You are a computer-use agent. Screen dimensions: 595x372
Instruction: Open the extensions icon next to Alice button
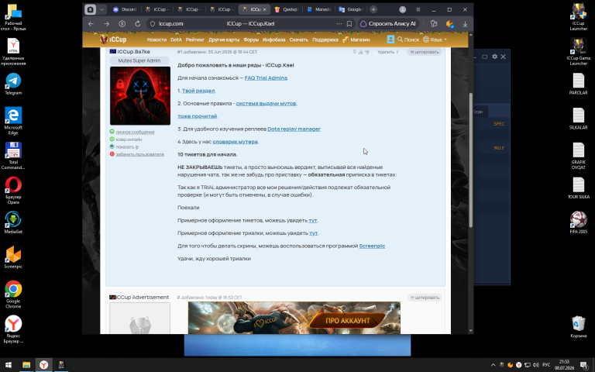[434, 23]
